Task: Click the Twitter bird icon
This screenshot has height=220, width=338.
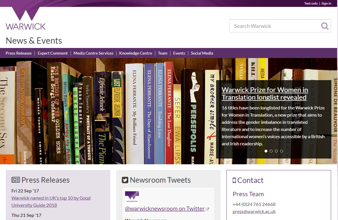Action: pos(125,180)
